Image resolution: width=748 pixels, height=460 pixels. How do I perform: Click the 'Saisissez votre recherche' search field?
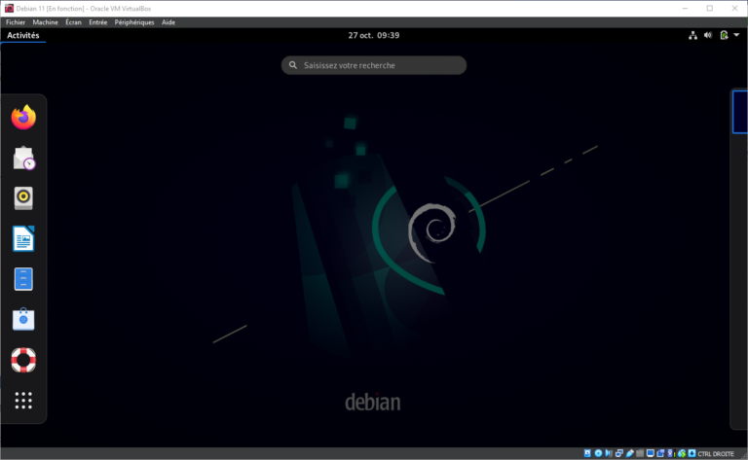(x=374, y=65)
